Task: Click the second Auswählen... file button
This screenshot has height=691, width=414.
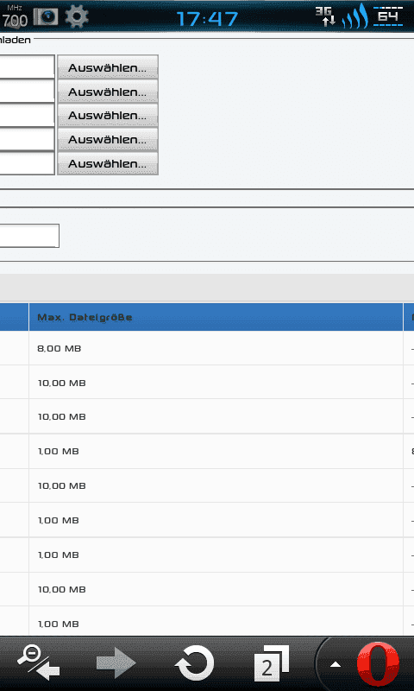Action: tap(108, 92)
